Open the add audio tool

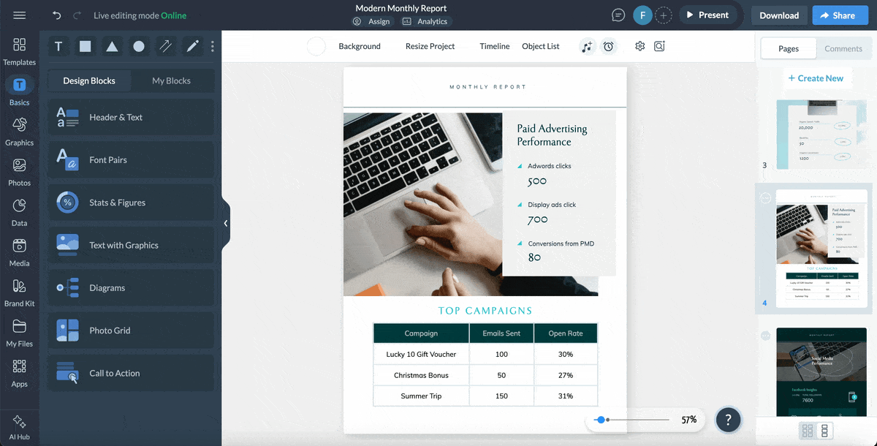[587, 46]
